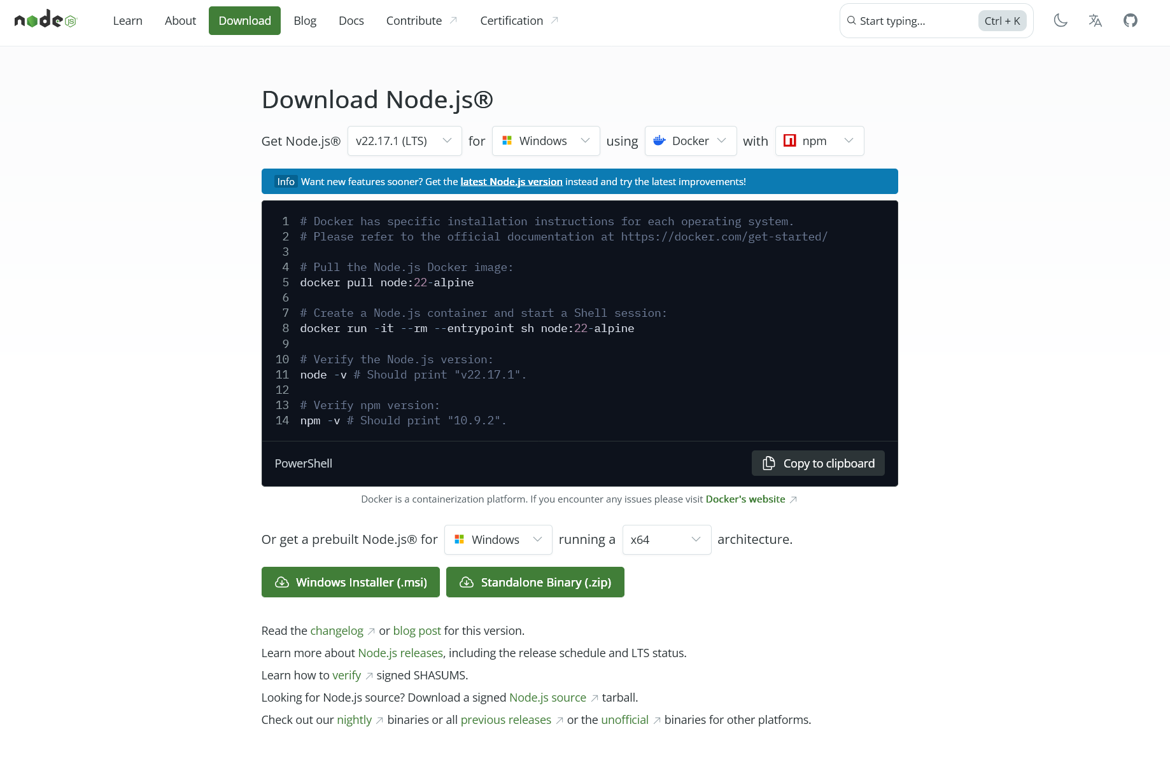
Task: Toggle dark mode with the moon icon
Action: [x=1061, y=20]
